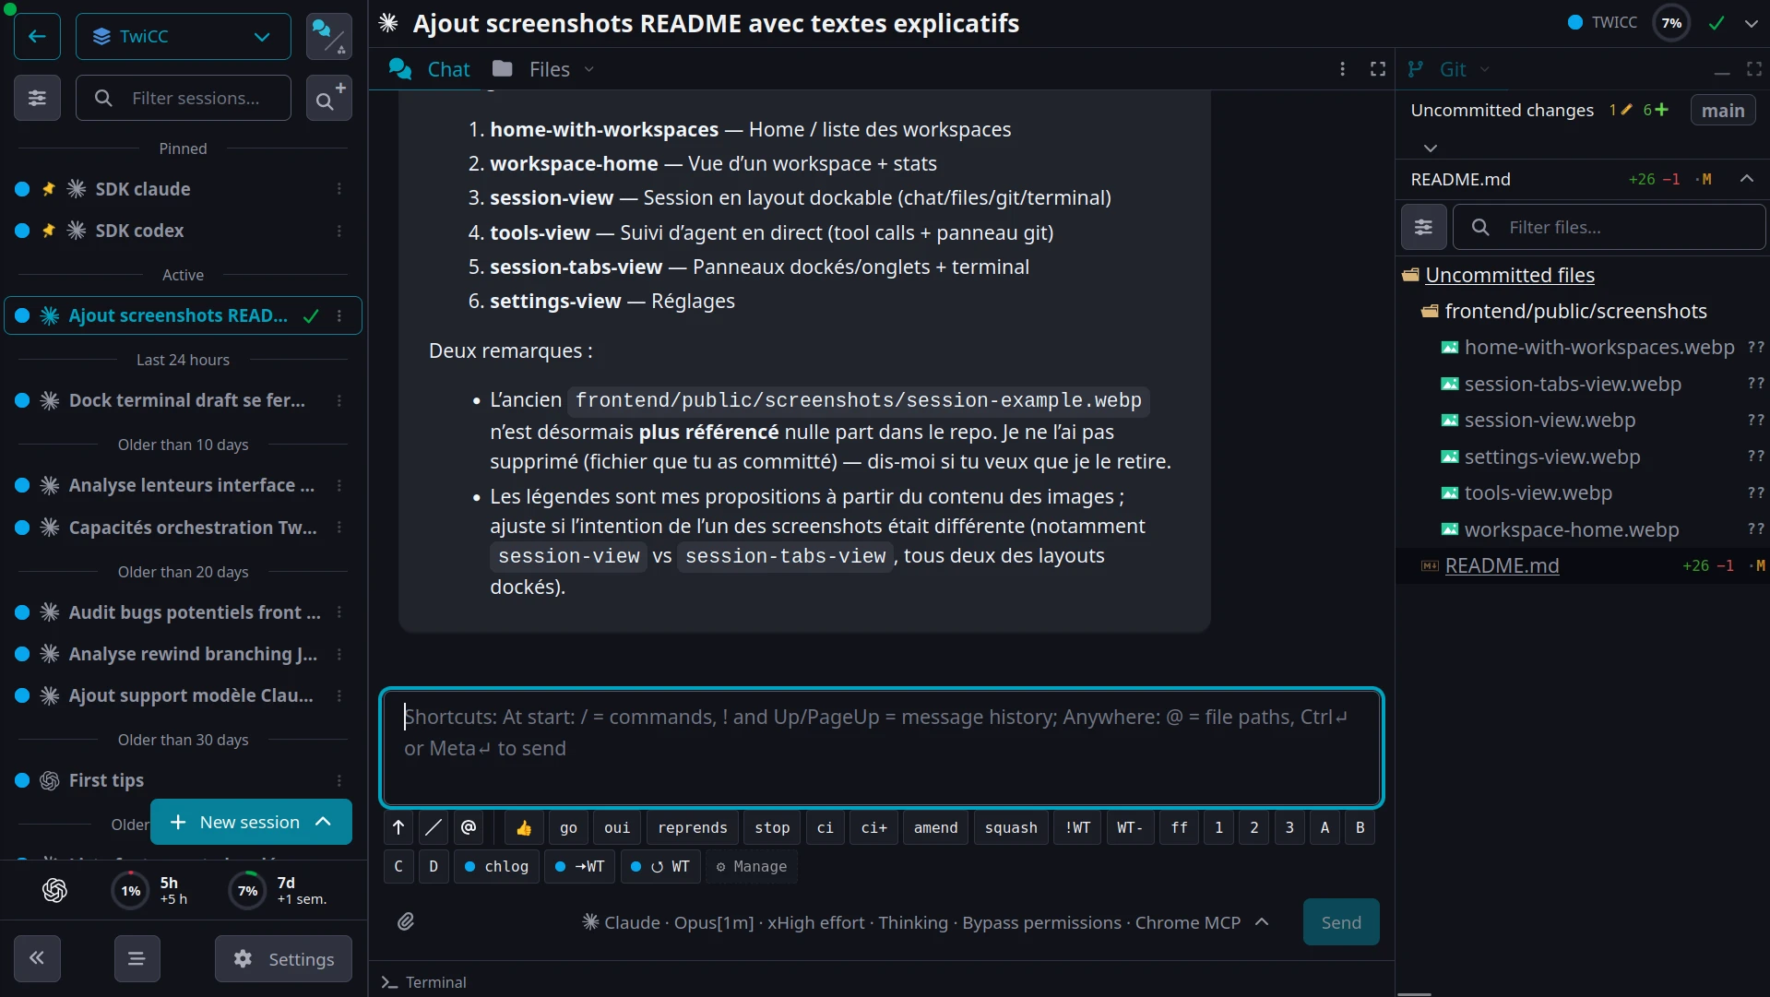Open Settings

(283, 959)
